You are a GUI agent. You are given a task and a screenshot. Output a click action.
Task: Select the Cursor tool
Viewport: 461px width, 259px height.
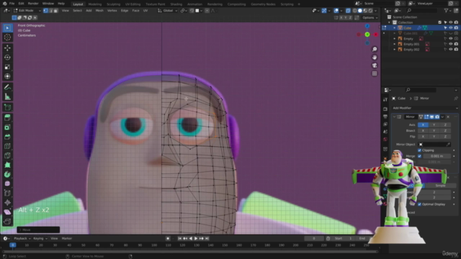click(x=7, y=37)
